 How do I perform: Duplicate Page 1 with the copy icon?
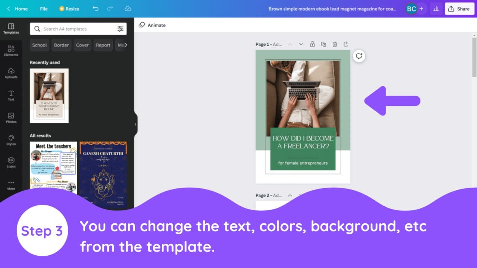[x=323, y=44]
